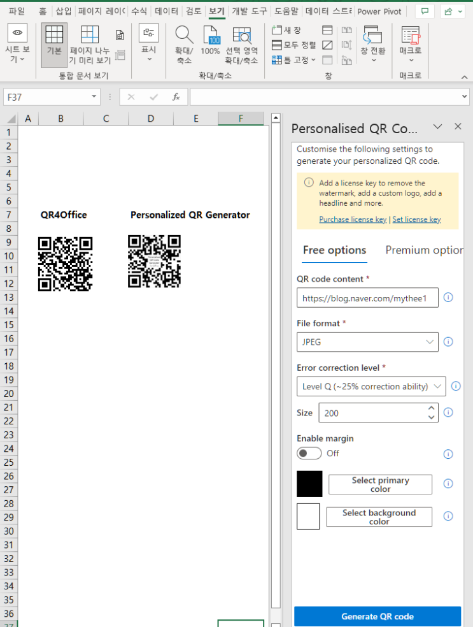Viewport: 473px width, 627px height.
Task: Click the View Side by Side icon
Action: click(347, 30)
